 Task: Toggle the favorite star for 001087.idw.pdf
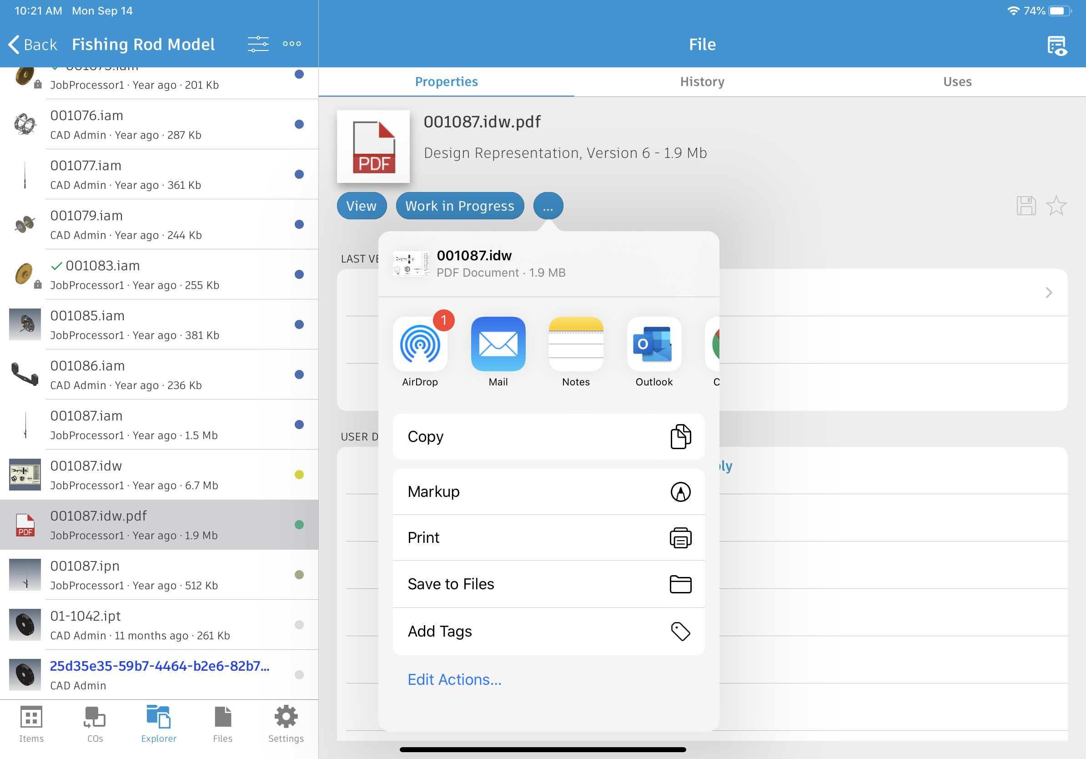pos(1057,205)
